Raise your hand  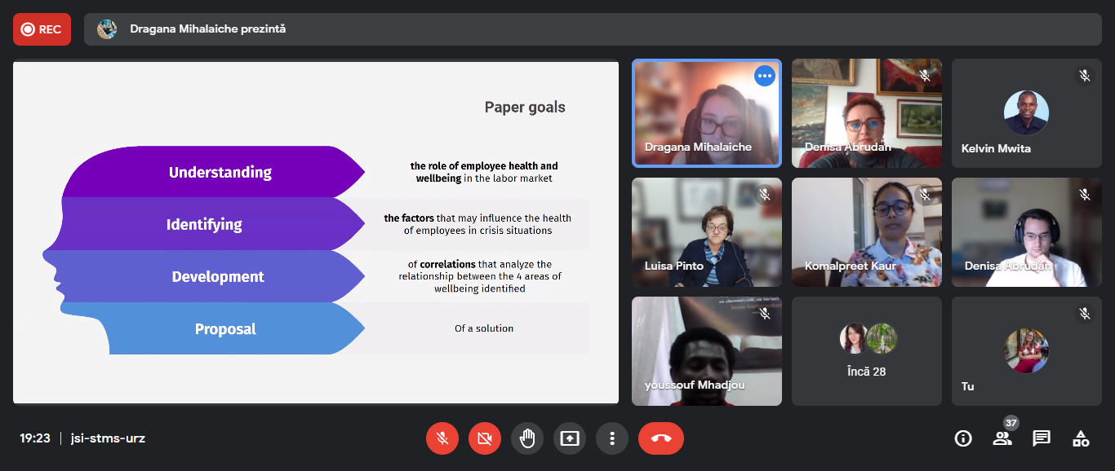coord(527,438)
